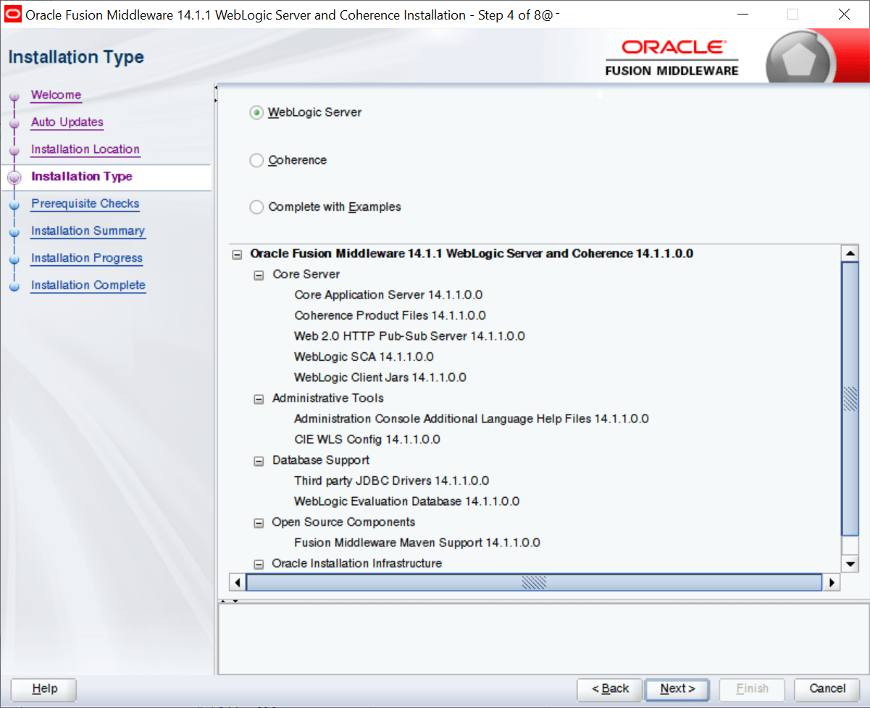Open the Help dialog
870x708 pixels.
(43, 689)
